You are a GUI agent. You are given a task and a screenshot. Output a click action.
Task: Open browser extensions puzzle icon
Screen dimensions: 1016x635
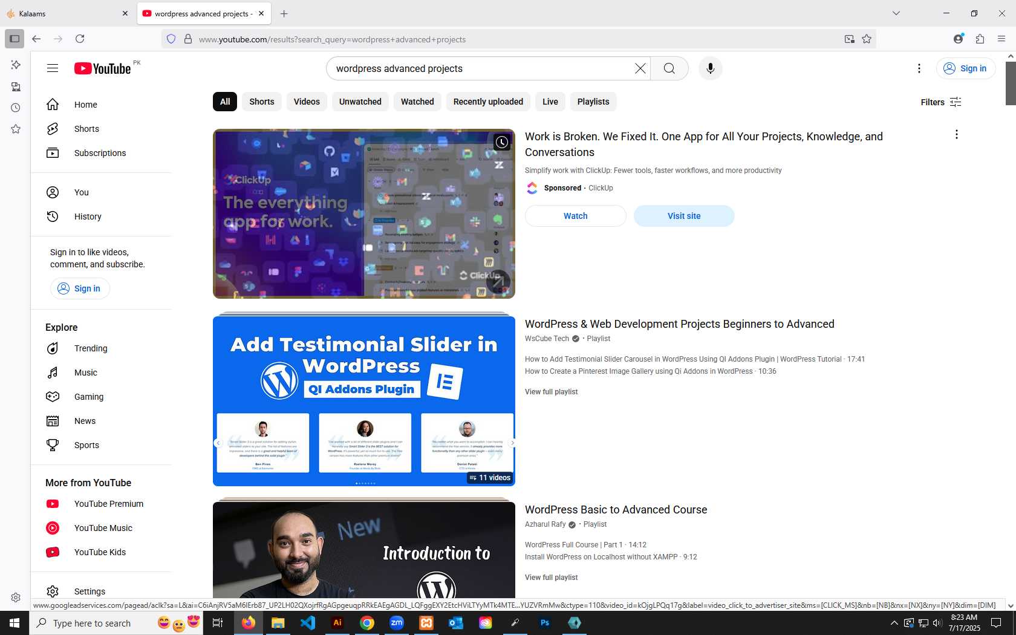point(980,39)
